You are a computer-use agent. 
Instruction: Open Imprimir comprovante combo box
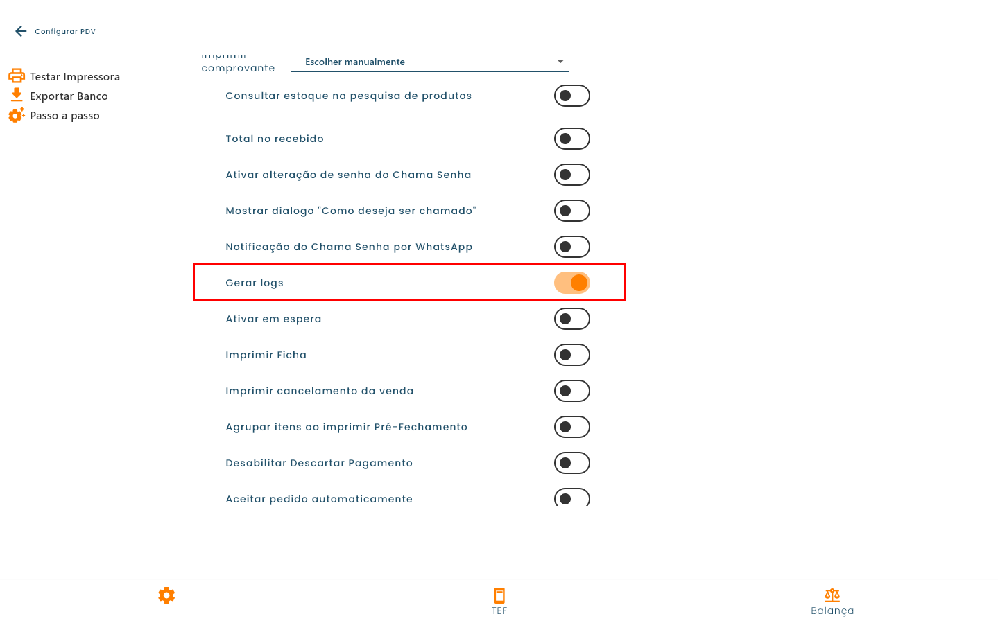[430, 62]
